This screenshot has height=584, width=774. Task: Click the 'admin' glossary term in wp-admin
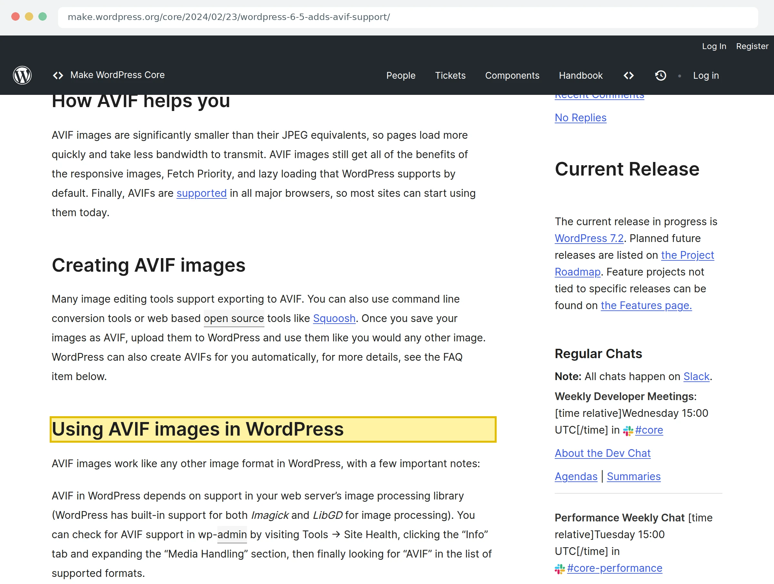tap(232, 535)
